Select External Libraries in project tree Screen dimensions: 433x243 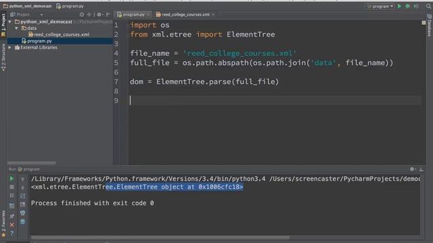coord(36,47)
